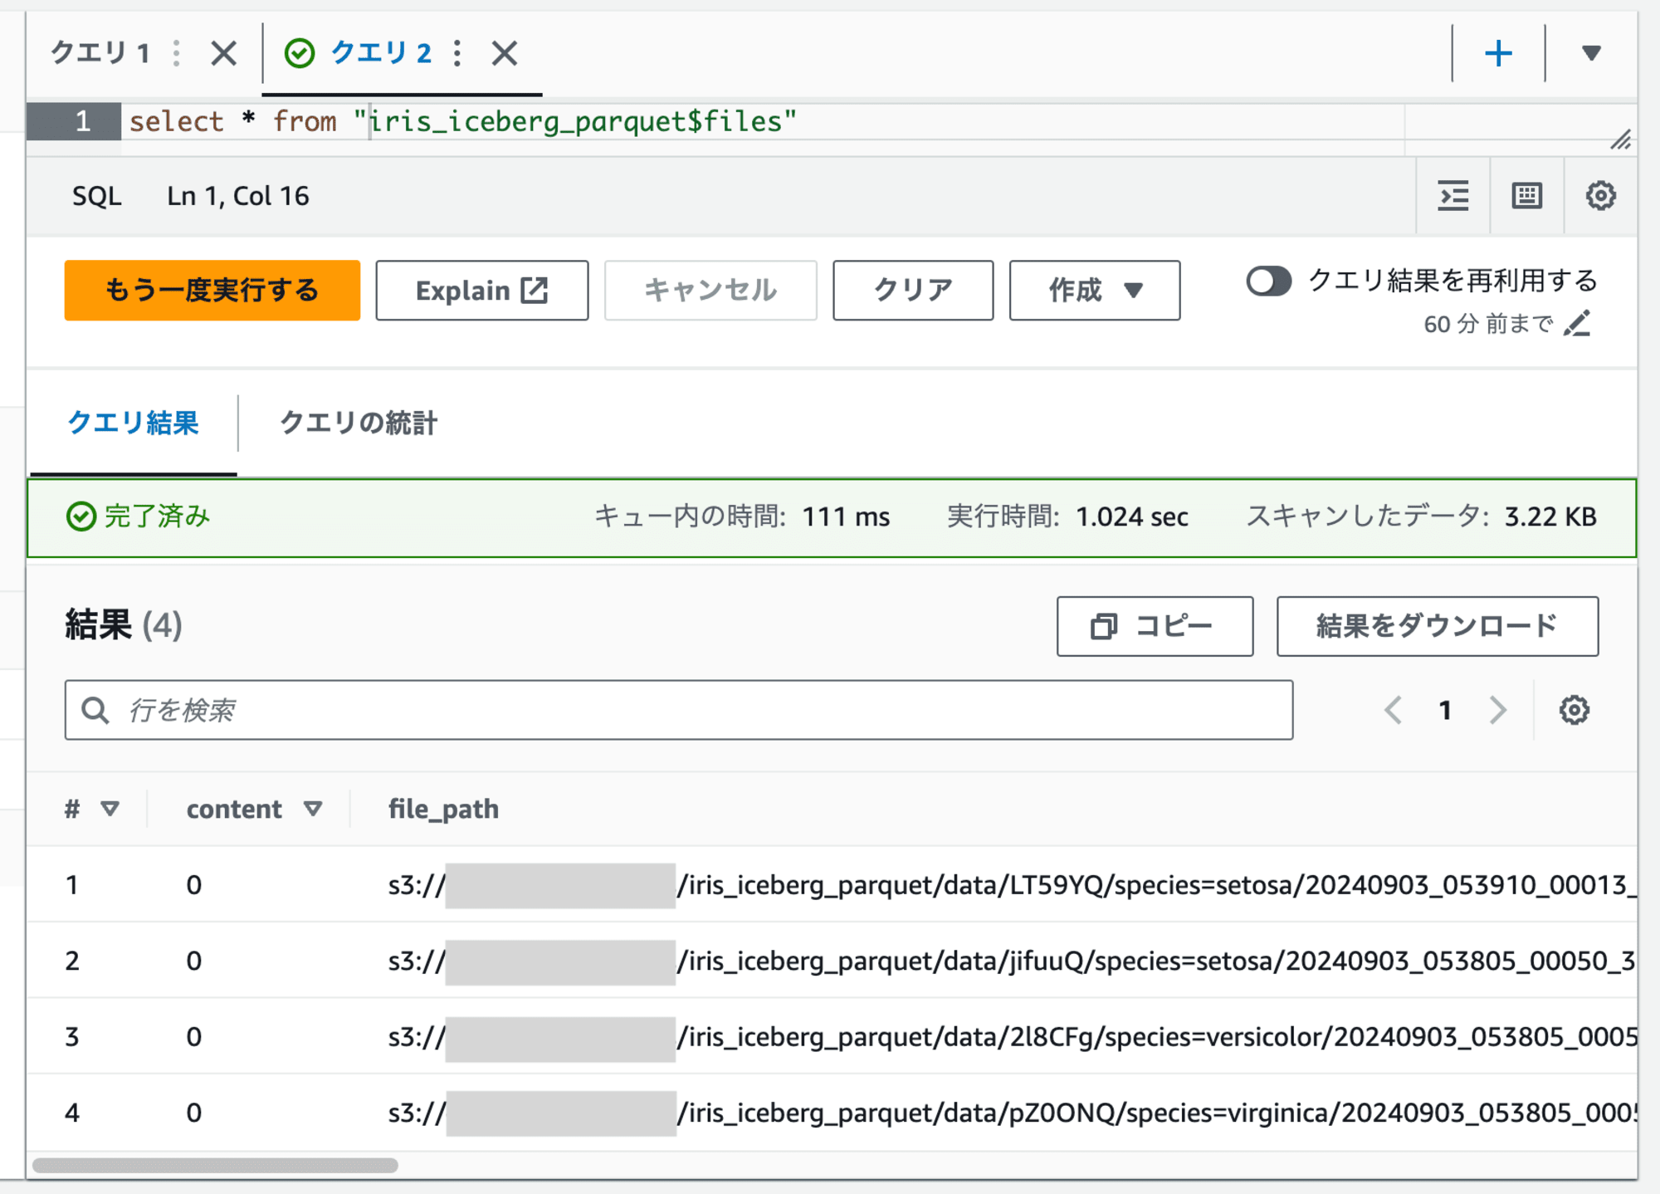Open the keyboard shortcuts icon
The image size is (1660, 1194).
click(x=1526, y=196)
